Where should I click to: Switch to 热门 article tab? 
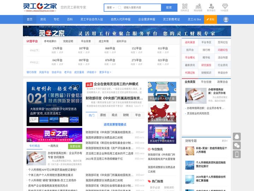(91, 115)
